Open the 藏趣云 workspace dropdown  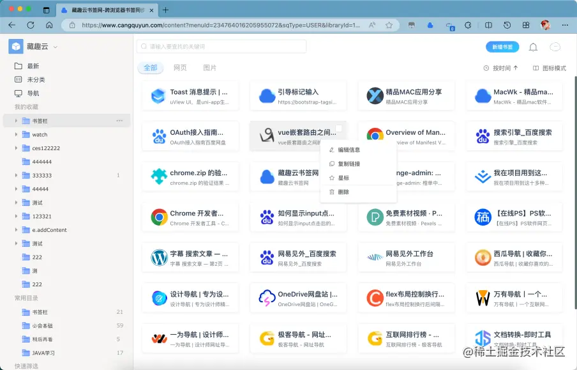click(56, 47)
